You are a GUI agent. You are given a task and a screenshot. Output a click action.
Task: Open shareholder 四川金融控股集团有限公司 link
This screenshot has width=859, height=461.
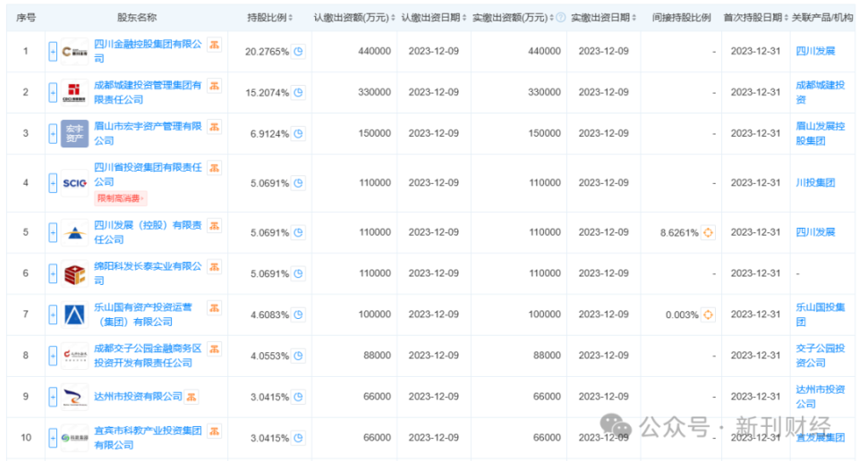148,51
